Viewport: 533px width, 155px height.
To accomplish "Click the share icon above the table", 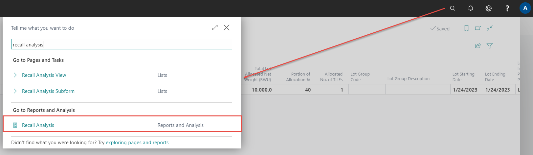I will pos(478,46).
